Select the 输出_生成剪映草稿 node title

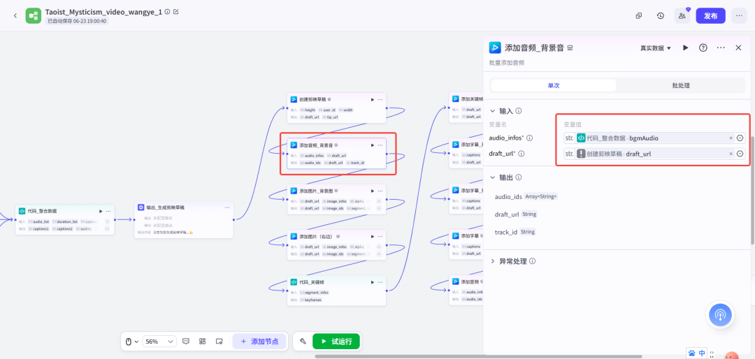click(x=165, y=207)
